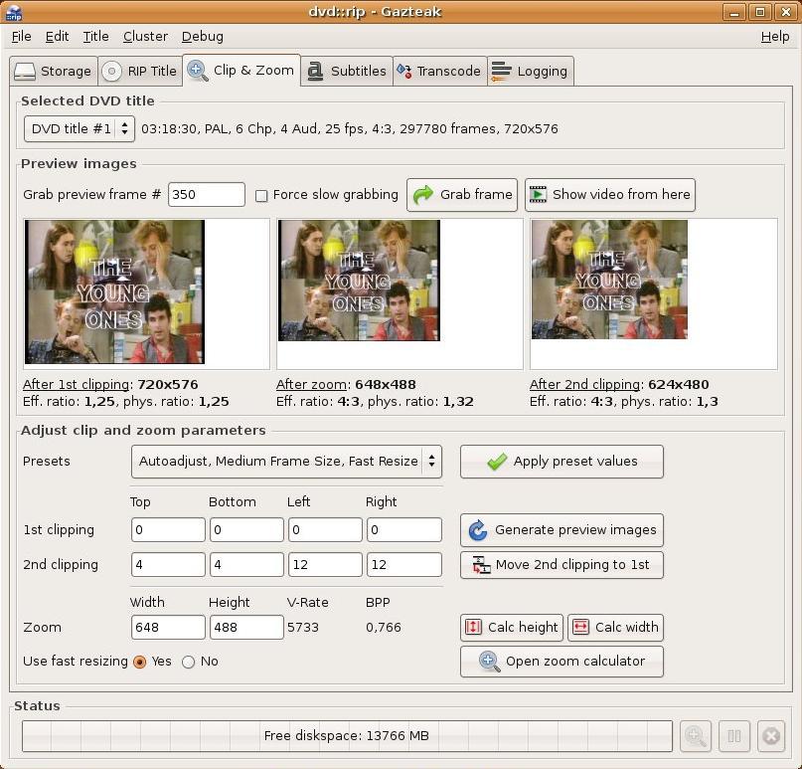Viewport: 802px width, 769px height.
Task: Open the Title menu
Action: point(95,37)
